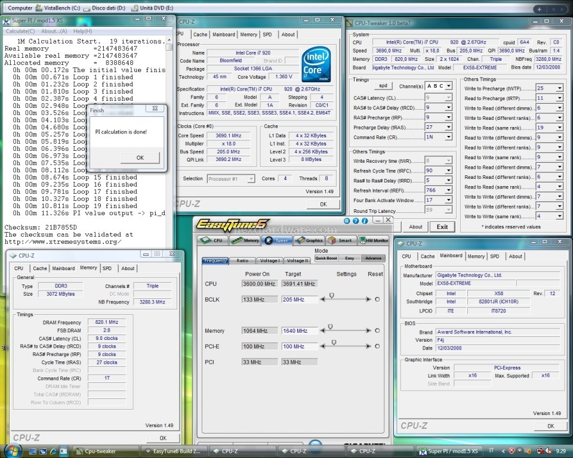Viewport: 573px width, 458px height.
Task: Click the Memory target 1640 MHz field
Action: click(299, 331)
